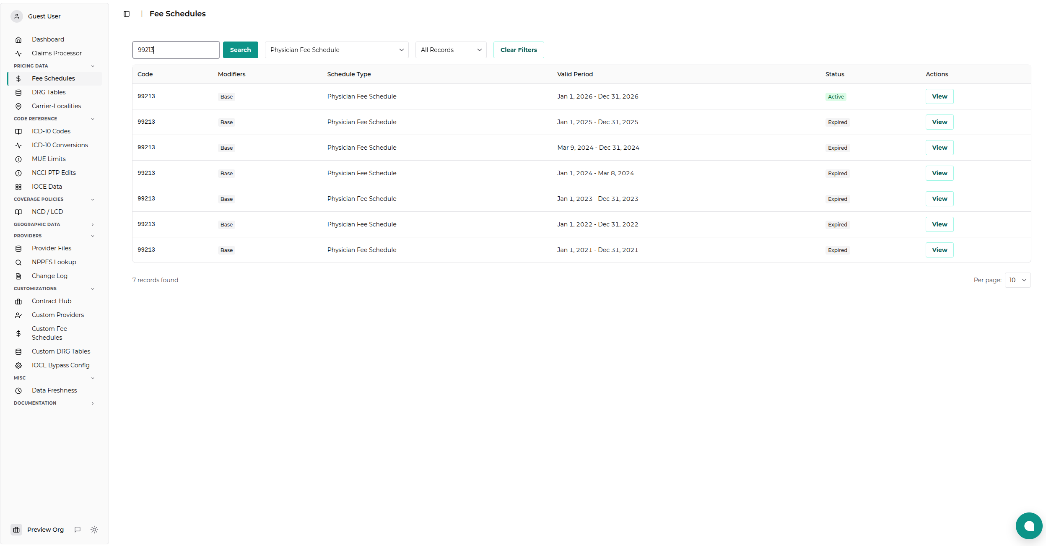Click the Carrier-Localities pin icon
Screen dimensions: 1046x546
point(18,107)
